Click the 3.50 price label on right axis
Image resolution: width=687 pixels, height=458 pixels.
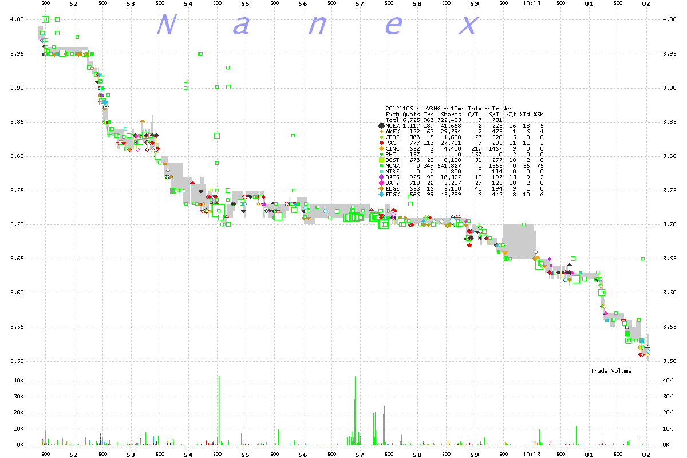click(x=670, y=361)
